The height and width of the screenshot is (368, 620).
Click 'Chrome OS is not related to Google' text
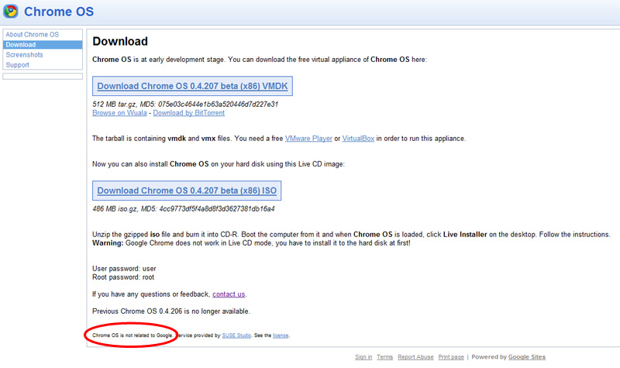coord(133,335)
